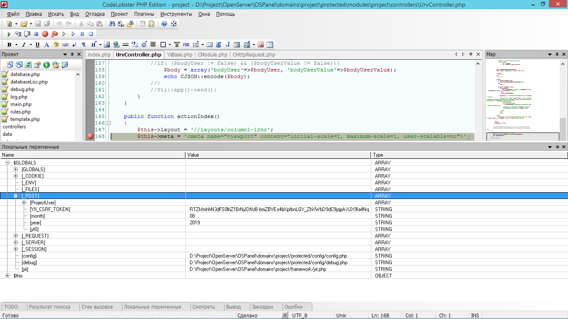Click the Bold formatting icon
This screenshot has height=319, width=568.
(x=9, y=44)
